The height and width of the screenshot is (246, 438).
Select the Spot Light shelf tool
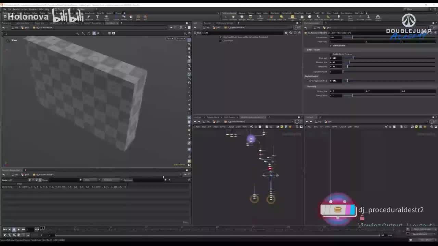click(x=242, y=17)
